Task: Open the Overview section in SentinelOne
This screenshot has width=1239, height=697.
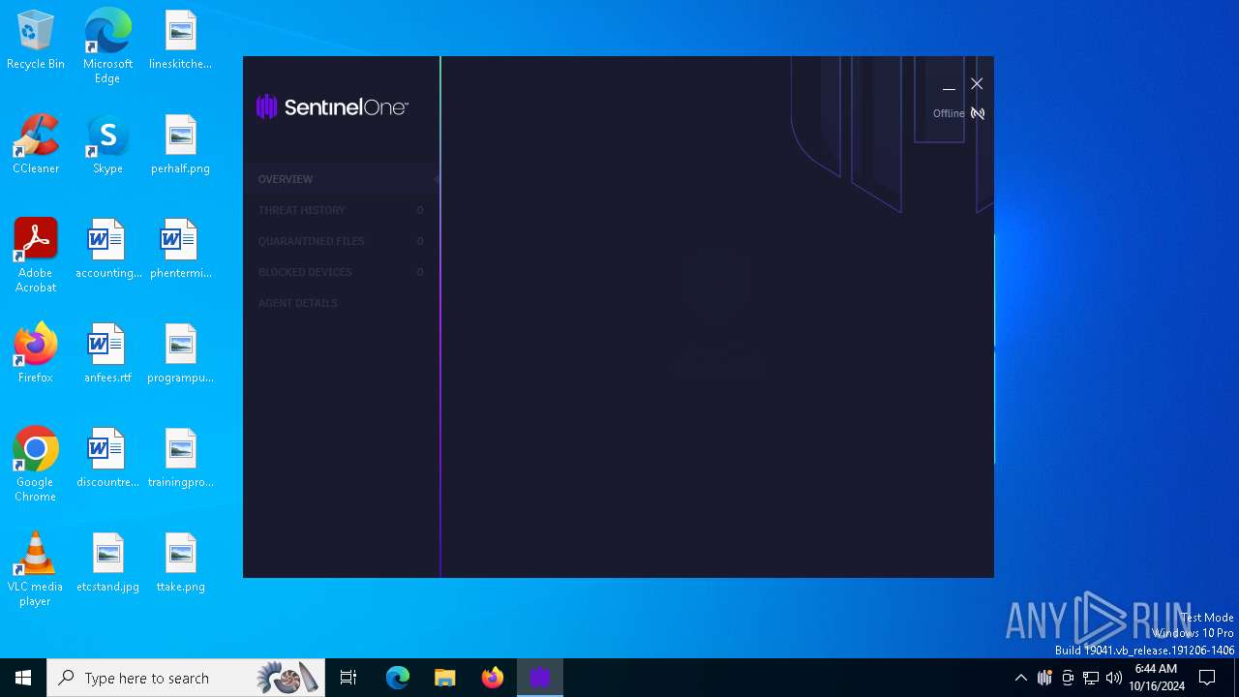Action: click(x=341, y=179)
